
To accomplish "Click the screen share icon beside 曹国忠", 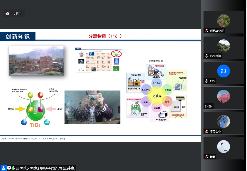I will (x=9, y=168).
